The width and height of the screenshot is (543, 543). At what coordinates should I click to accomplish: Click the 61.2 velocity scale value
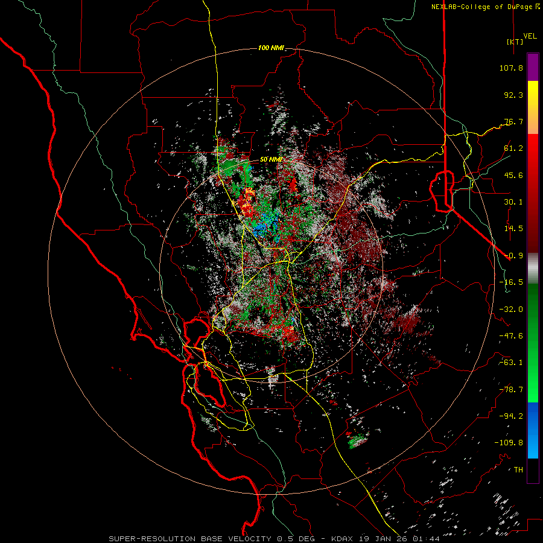click(x=513, y=148)
